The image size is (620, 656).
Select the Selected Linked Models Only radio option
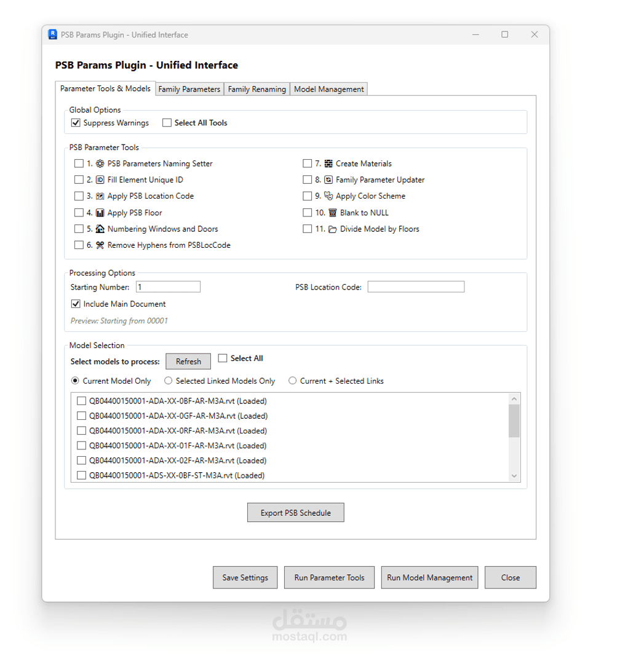tap(169, 381)
